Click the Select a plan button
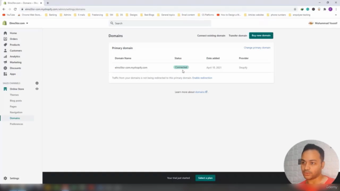The width and height of the screenshot is (340, 191). 205,178
